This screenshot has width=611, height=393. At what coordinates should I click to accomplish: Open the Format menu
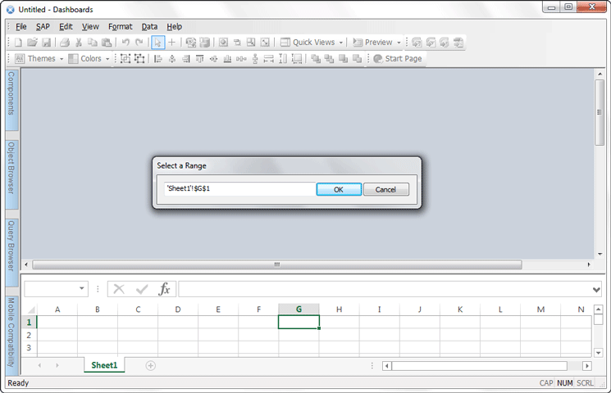coord(120,26)
